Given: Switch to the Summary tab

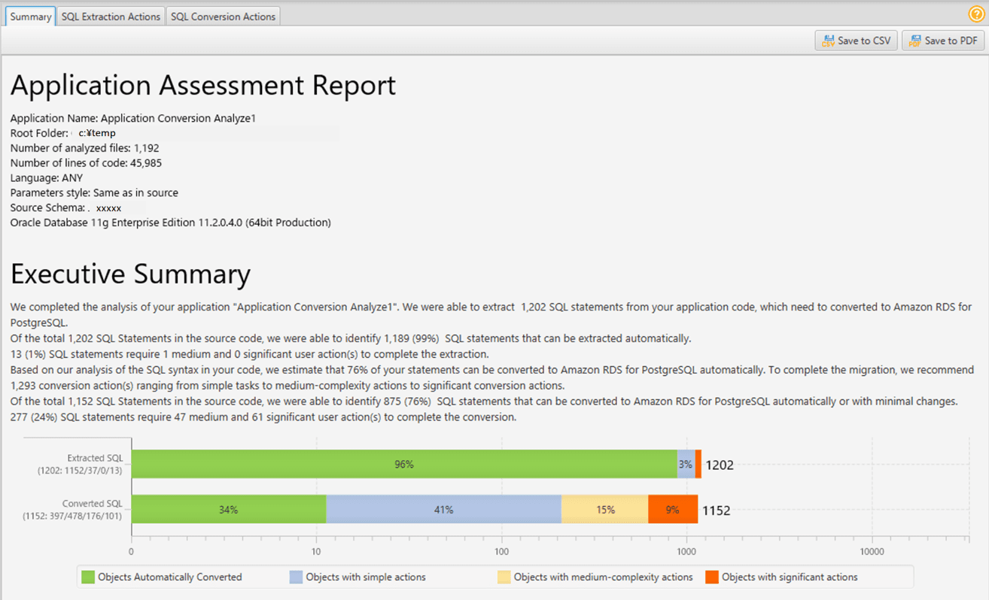Looking at the screenshot, I should tap(31, 17).
